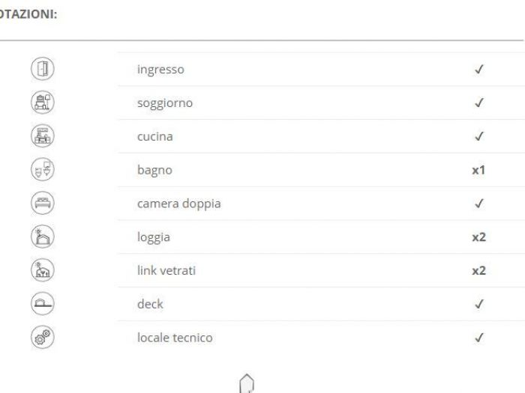Click the bagno bathroom icon
Viewport: 525px width, 393px height.
[x=43, y=170]
